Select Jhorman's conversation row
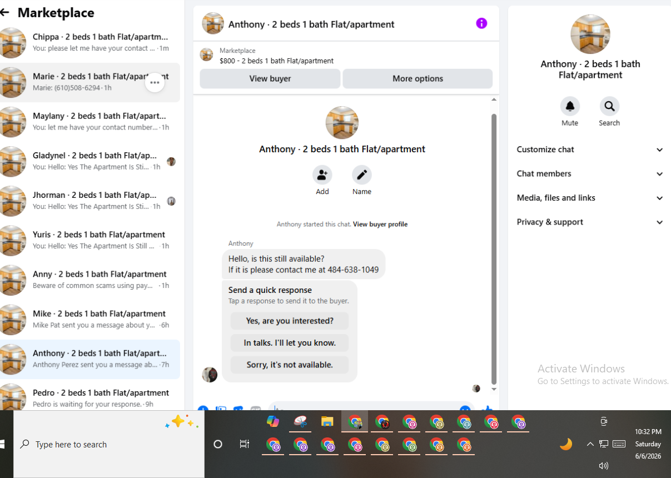 tap(90, 201)
